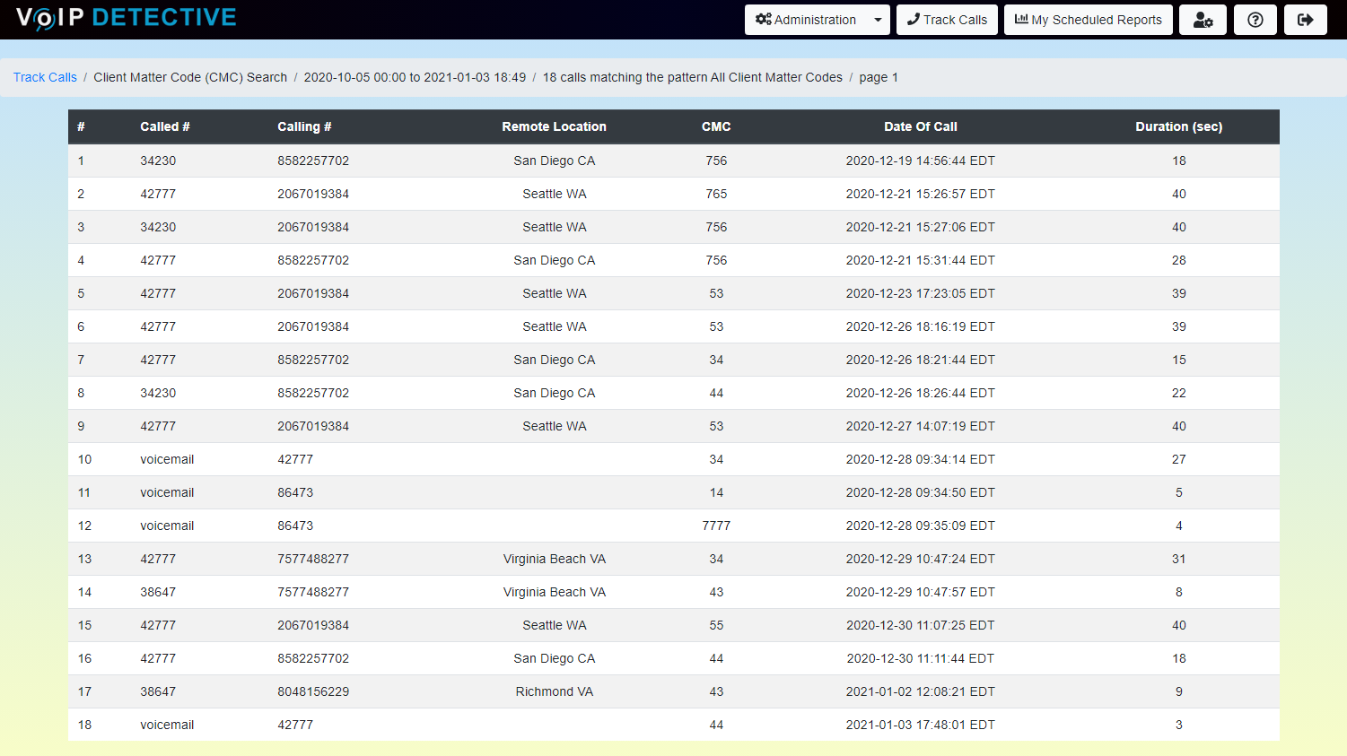
Task: Open the Administration button
Action: coord(806,20)
